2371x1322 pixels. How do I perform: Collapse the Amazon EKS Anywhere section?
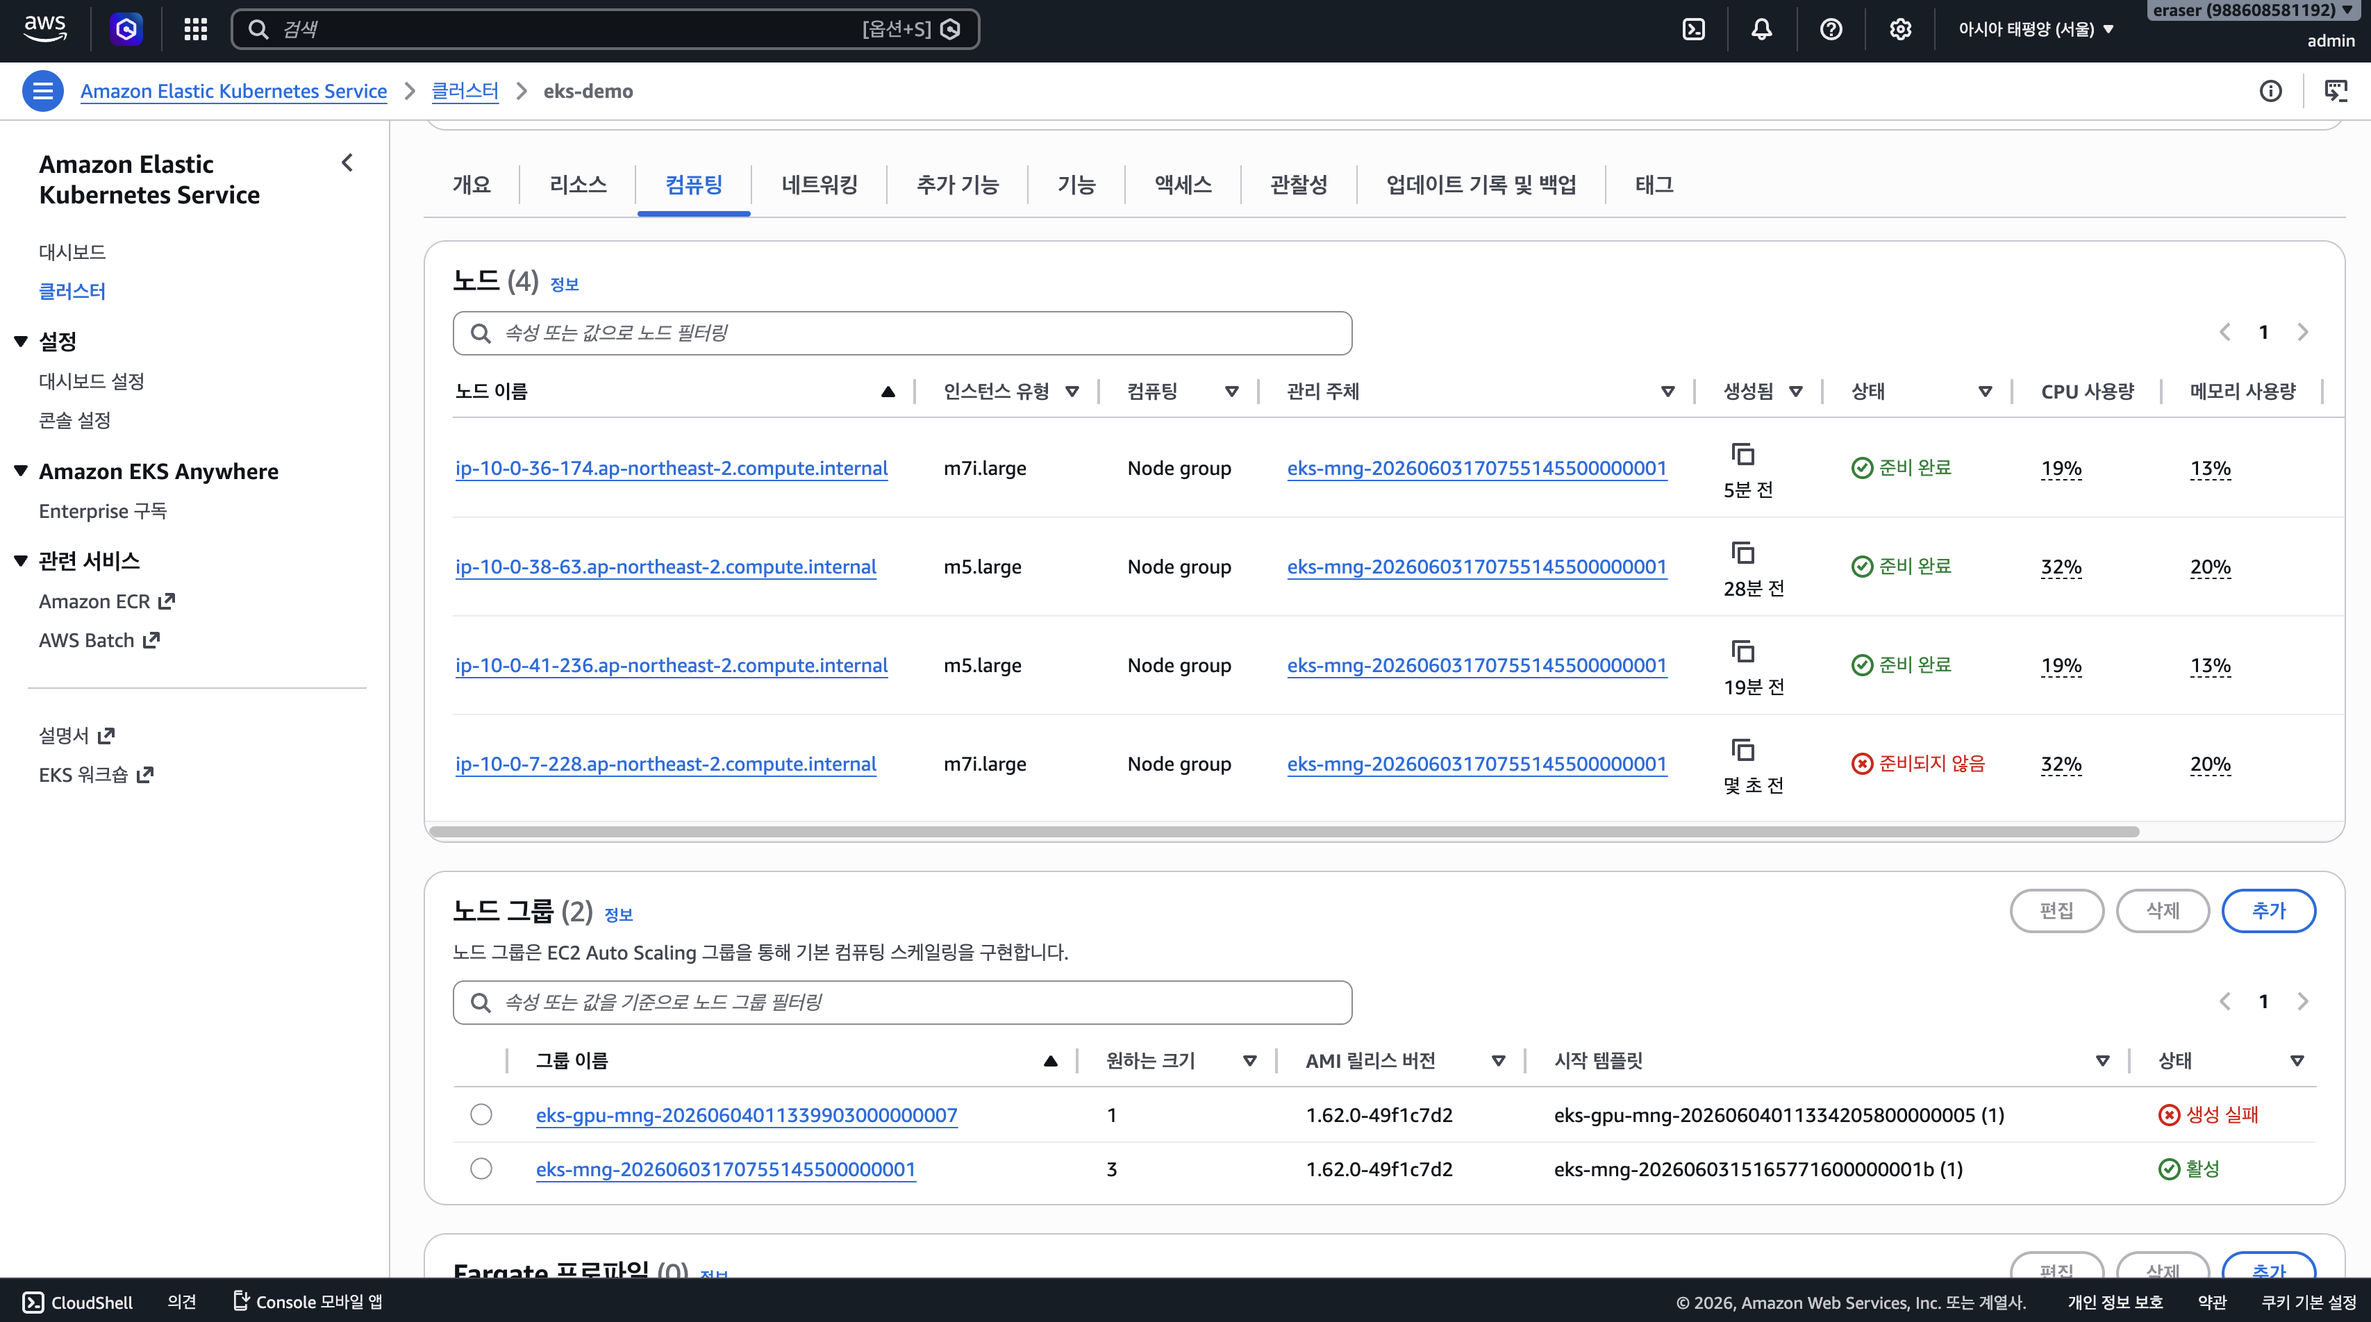[21, 471]
